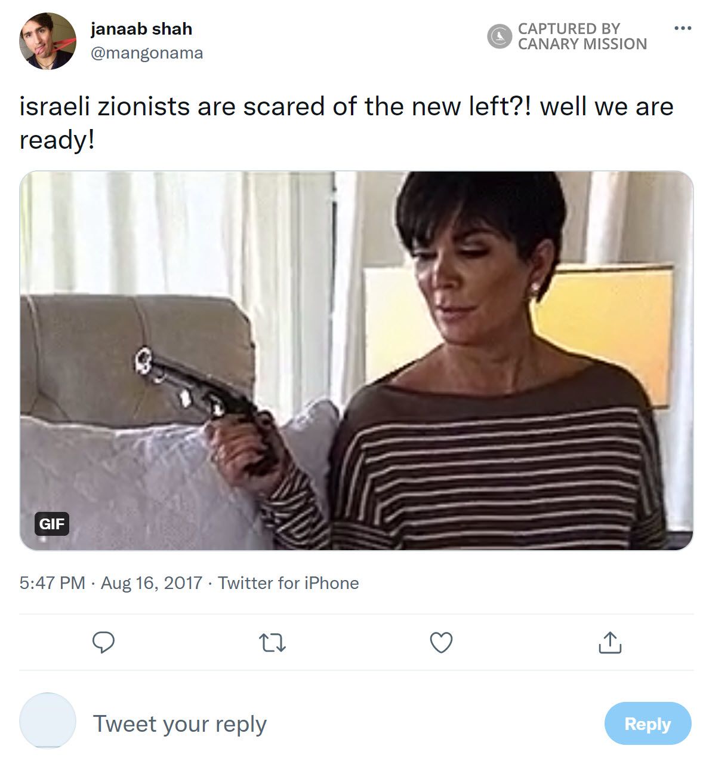The image size is (706, 767).
Task: Click the Canary Mission bird logo
Action: (500, 36)
